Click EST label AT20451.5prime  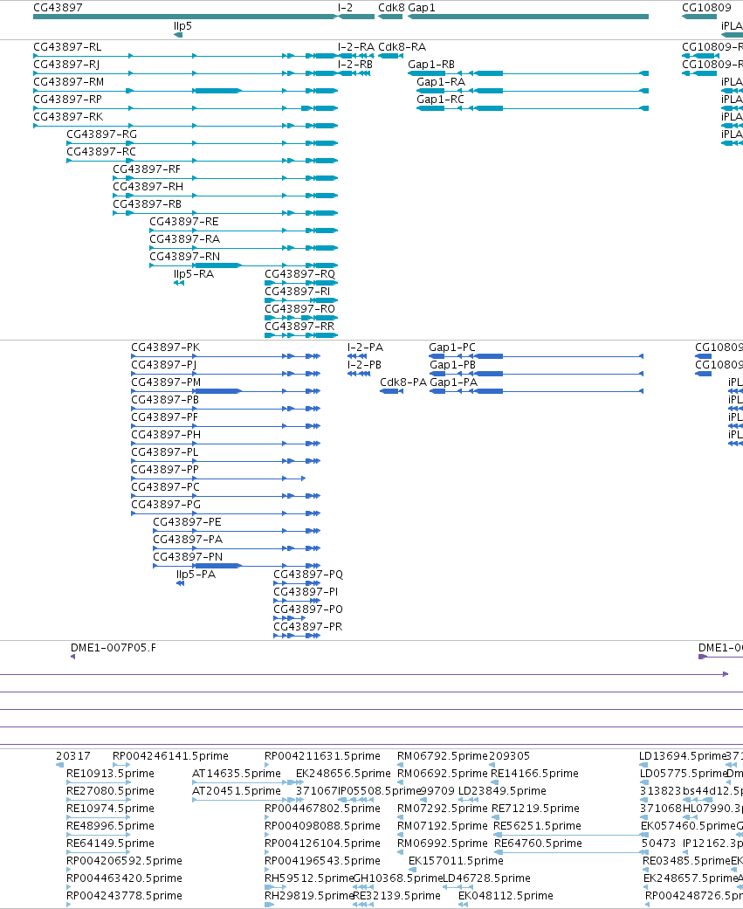(237, 791)
